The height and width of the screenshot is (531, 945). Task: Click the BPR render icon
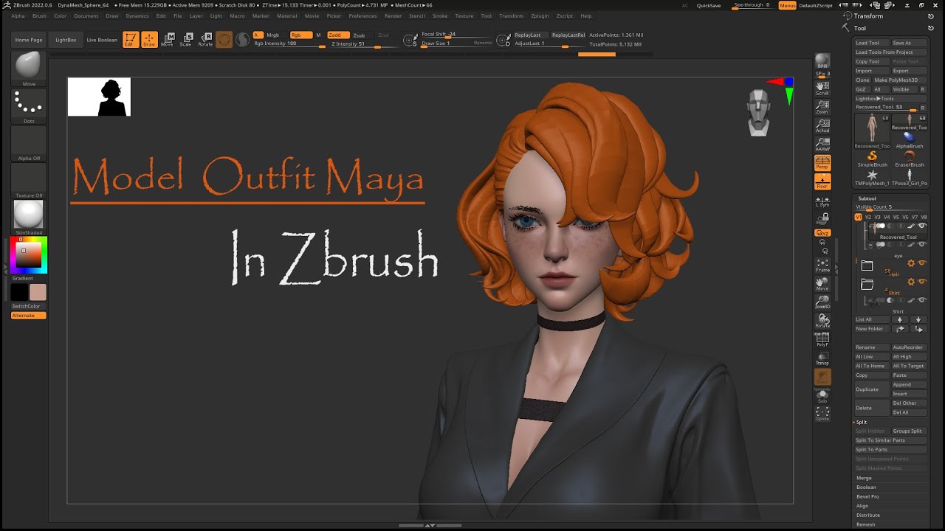[822, 61]
